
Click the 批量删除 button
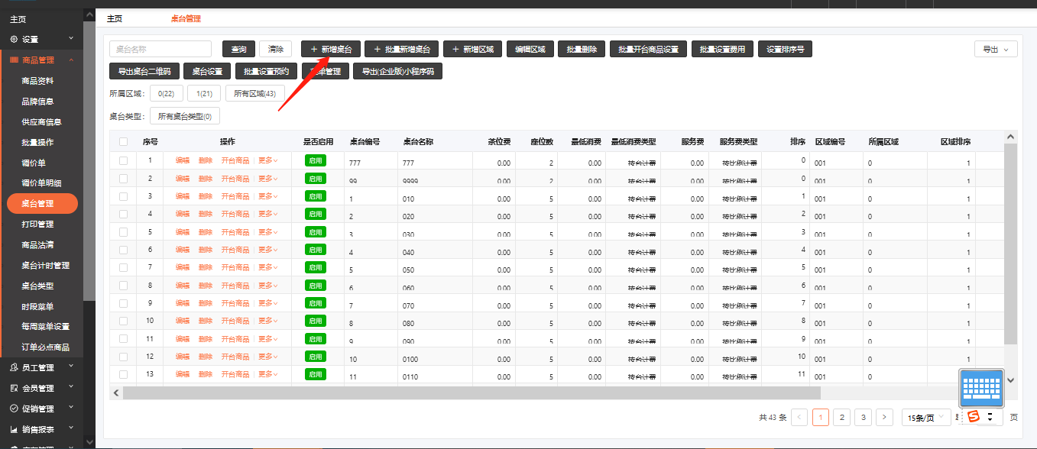[x=582, y=49]
